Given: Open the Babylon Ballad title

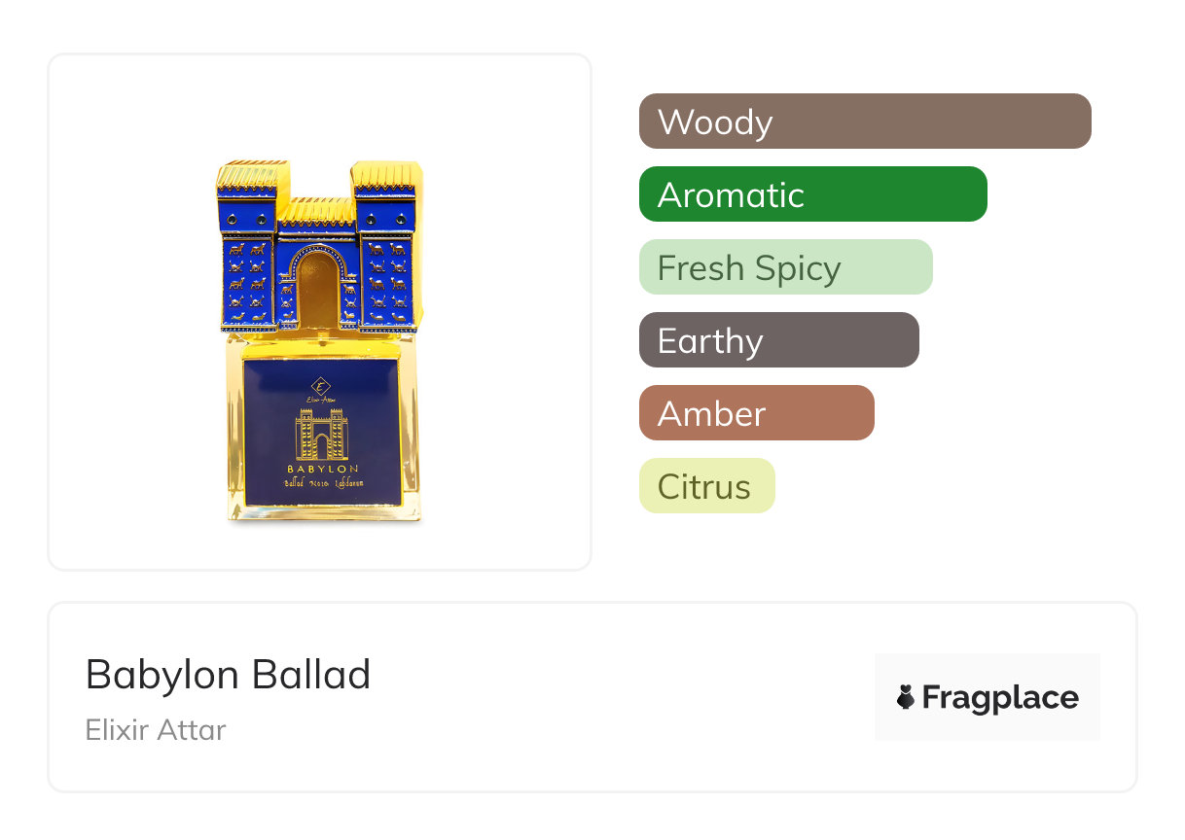Looking at the screenshot, I should pyautogui.click(x=228, y=674).
